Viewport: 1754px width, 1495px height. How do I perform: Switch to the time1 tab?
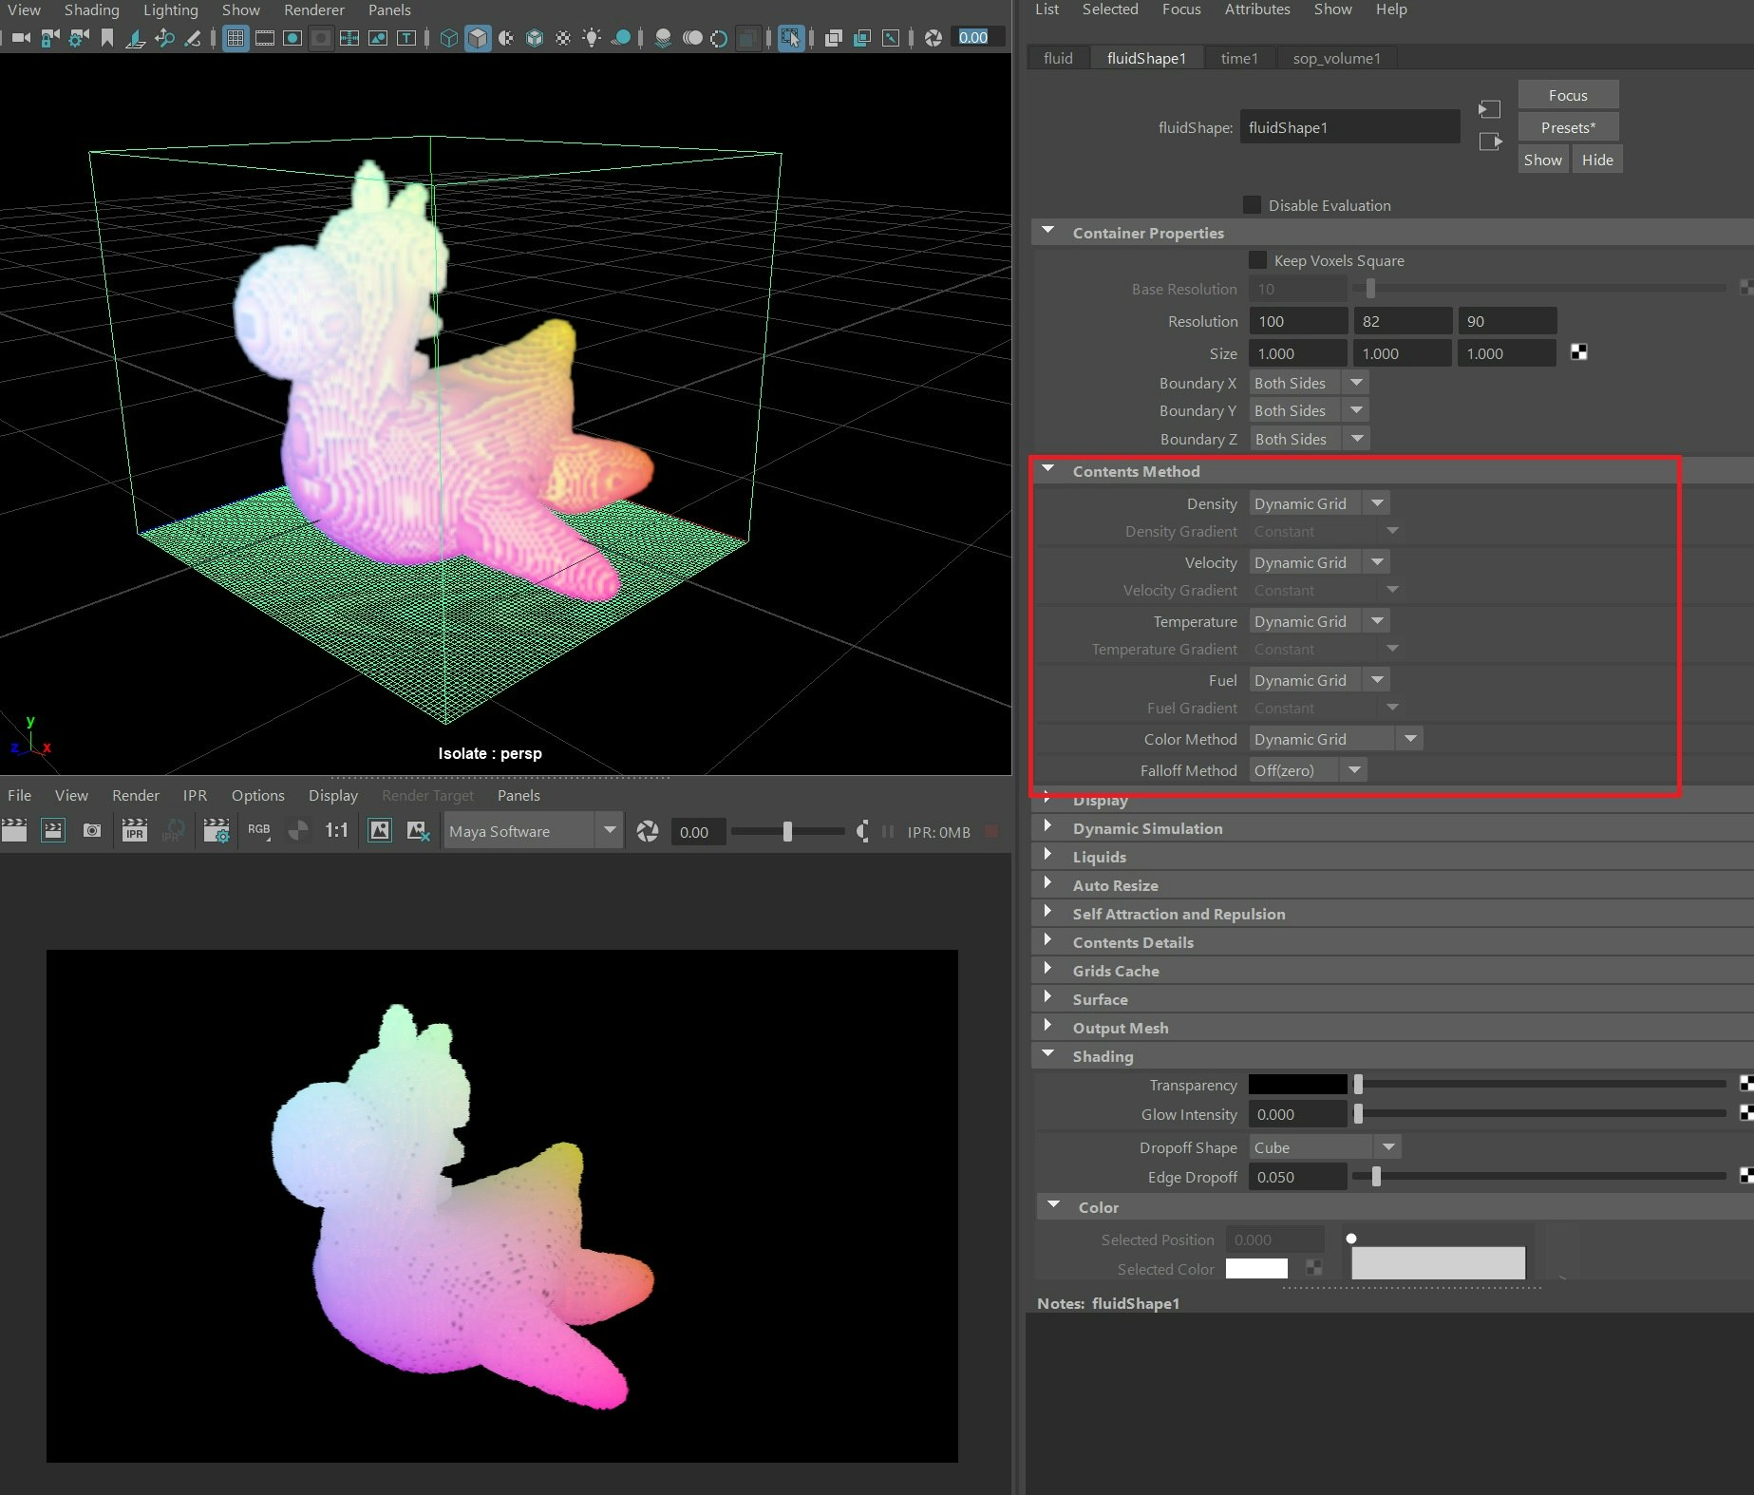pos(1238,58)
